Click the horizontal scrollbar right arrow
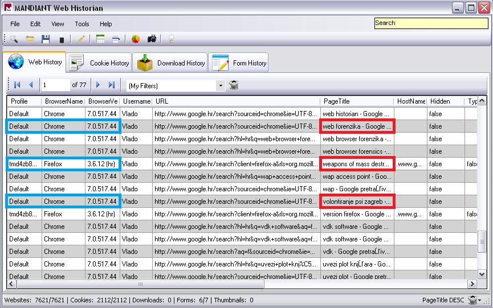 (472, 284)
